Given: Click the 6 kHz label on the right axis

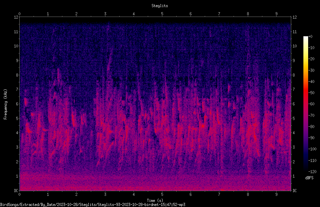Looking at the screenshot, I should click(x=294, y=104).
